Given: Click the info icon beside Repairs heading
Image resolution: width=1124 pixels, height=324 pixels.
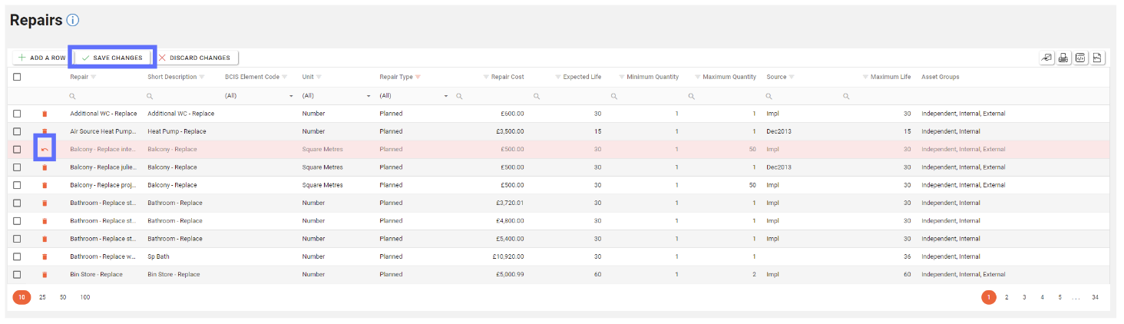Looking at the screenshot, I should (x=73, y=21).
